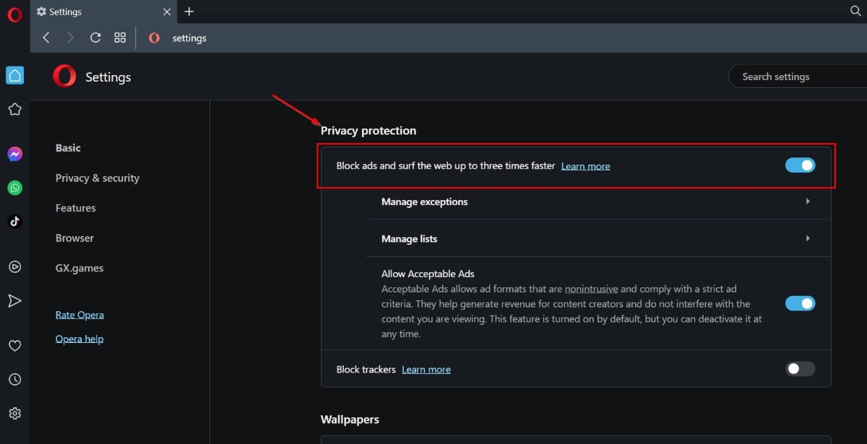This screenshot has height=444, width=867.
Task: Select the Browser settings category
Action: pos(74,238)
